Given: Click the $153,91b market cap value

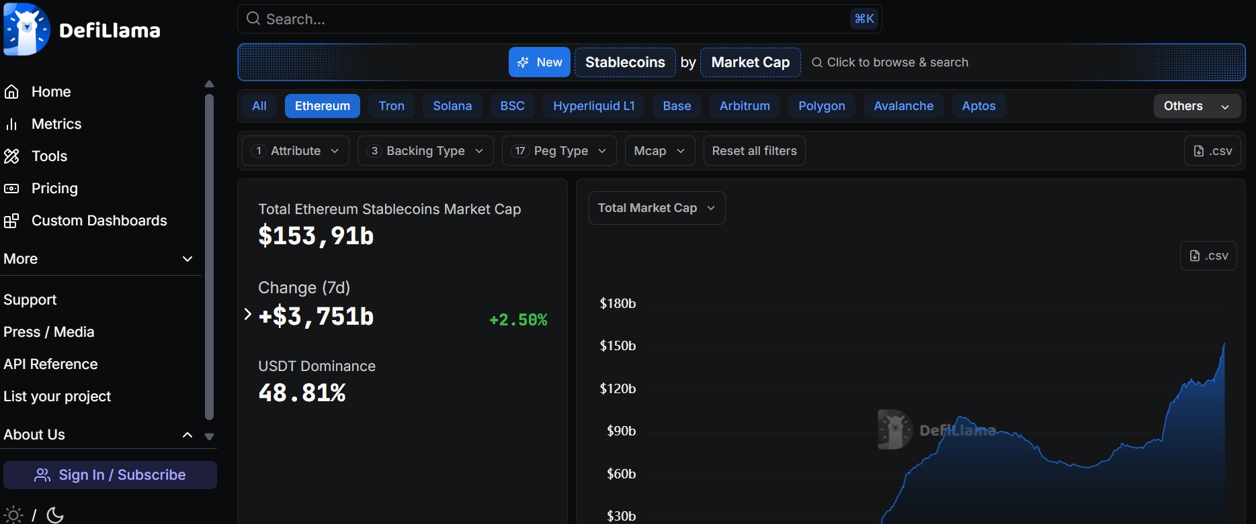Looking at the screenshot, I should coord(316,236).
